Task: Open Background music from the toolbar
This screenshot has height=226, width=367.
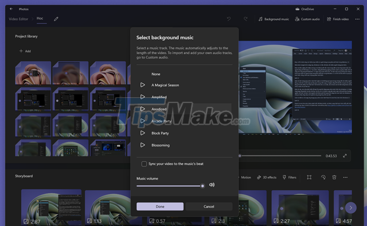Action: click(x=274, y=19)
